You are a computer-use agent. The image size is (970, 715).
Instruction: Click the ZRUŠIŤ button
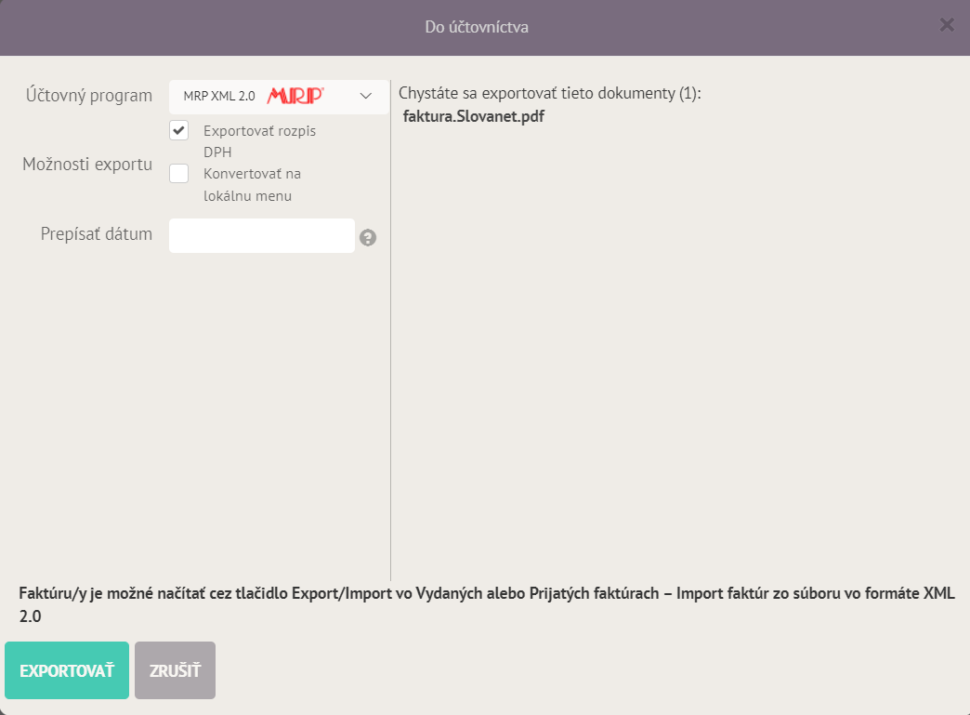pyautogui.click(x=175, y=670)
